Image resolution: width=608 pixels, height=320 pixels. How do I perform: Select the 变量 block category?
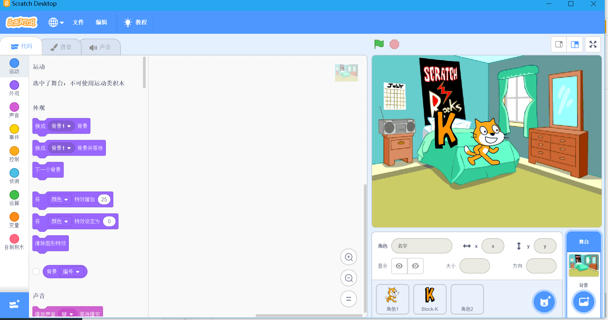tap(14, 220)
